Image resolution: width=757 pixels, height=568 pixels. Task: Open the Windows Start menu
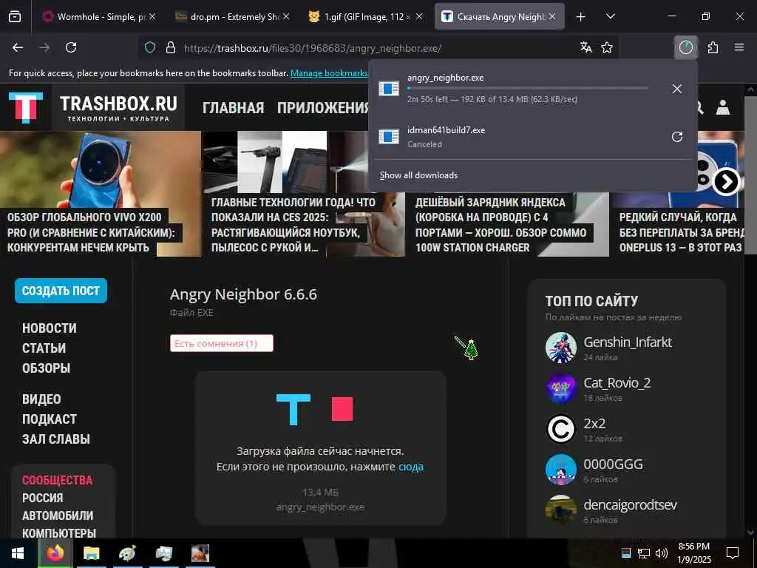[x=18, y=553]
